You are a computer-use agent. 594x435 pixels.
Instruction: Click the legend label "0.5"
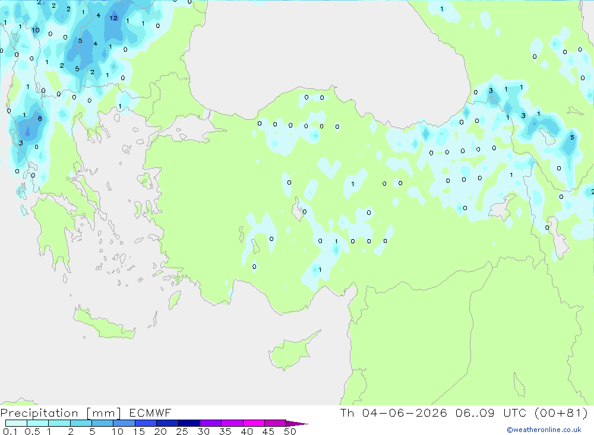click(x=32, y=431)
